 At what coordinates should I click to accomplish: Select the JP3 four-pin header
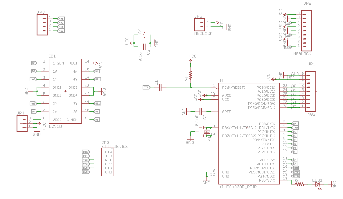(x=42, y=25)
